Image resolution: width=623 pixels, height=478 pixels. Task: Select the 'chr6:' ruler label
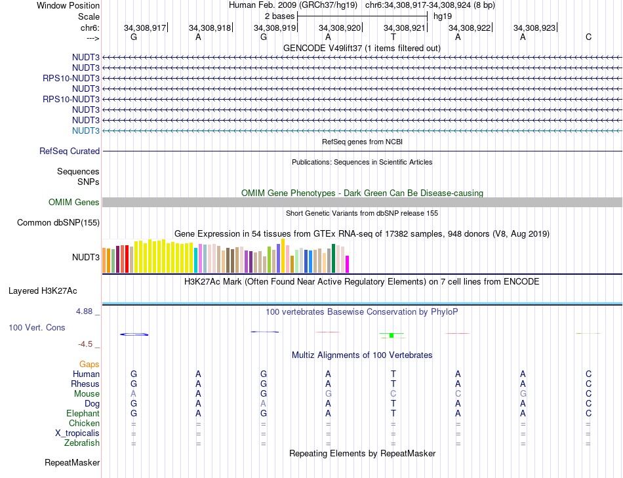pyautogui.click(x=90, y=28)
